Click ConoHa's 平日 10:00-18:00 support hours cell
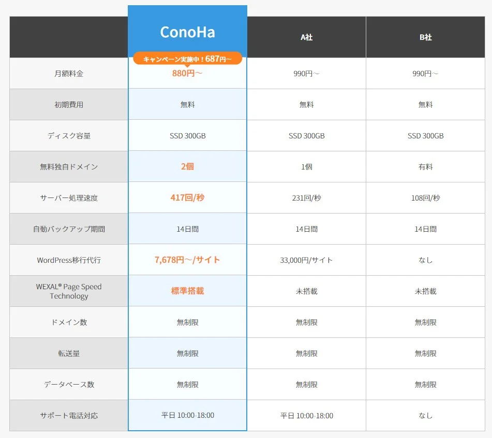492x438 pixels. coord(187,415)
